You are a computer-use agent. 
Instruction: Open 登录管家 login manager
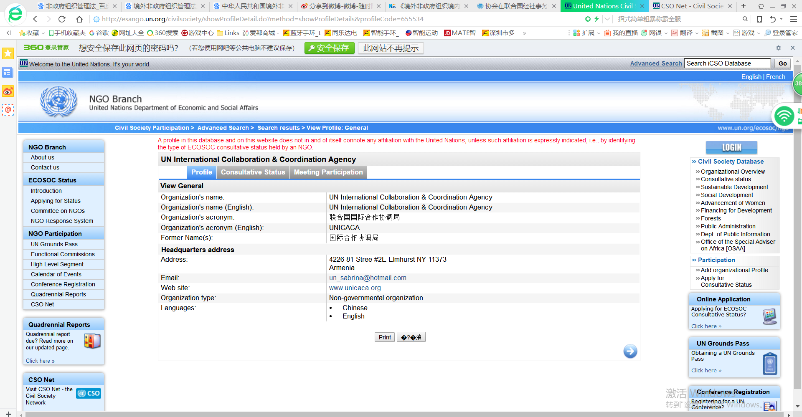coord(781,33)
